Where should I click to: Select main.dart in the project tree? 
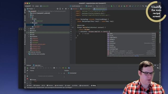click(x=36, y=27)
